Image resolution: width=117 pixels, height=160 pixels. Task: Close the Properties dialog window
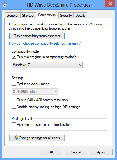[110, 3]
